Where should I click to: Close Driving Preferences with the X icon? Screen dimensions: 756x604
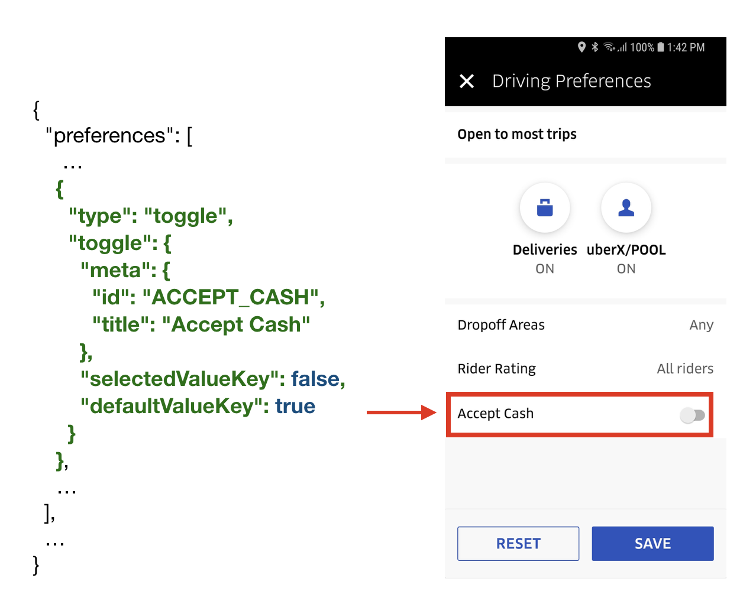467,81
